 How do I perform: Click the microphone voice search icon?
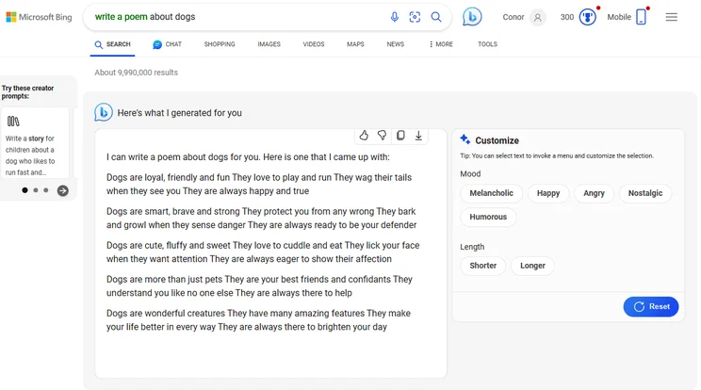tap(394, 17)
